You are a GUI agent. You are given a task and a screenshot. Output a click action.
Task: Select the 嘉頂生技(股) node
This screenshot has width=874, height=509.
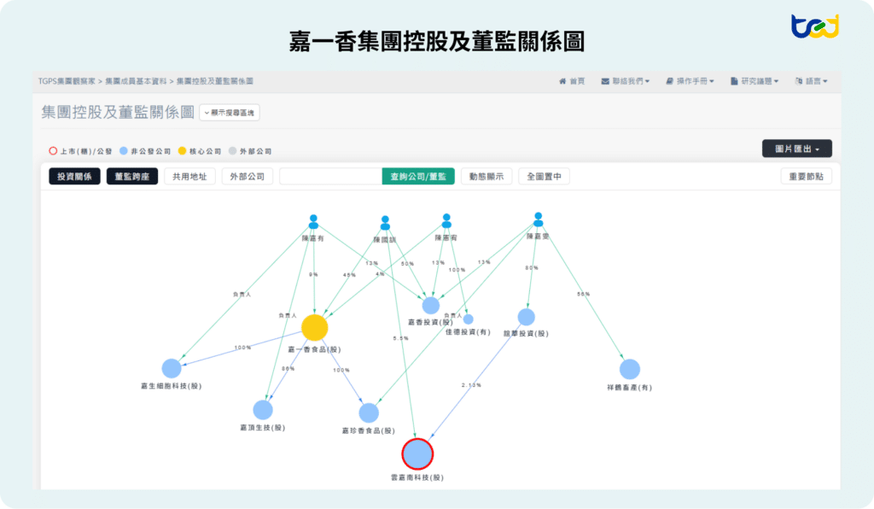click(263, 410)
